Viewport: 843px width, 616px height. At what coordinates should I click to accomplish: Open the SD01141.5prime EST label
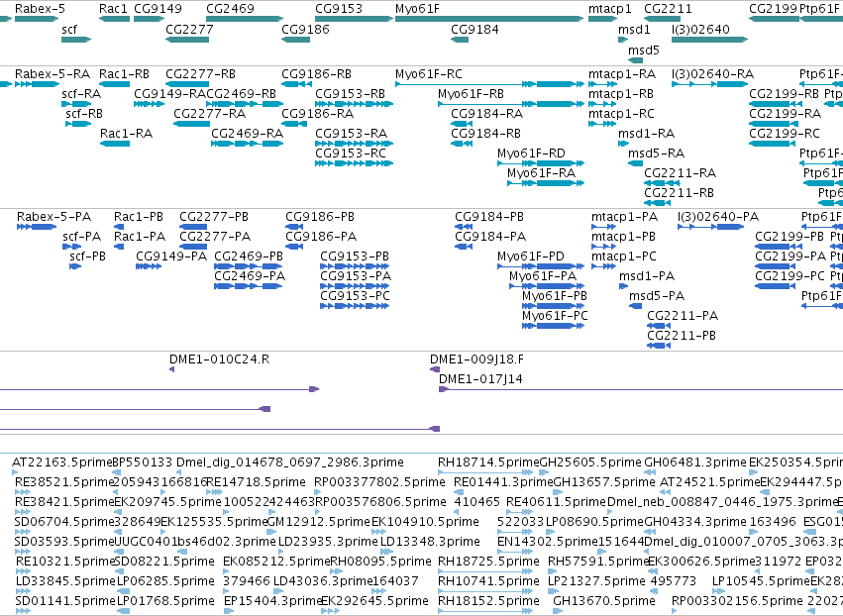pyautogui.click(x=64, y=601)
